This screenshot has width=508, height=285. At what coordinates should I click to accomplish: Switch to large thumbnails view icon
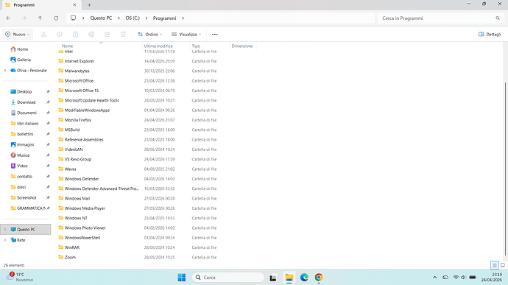click(x=503, y=265)
